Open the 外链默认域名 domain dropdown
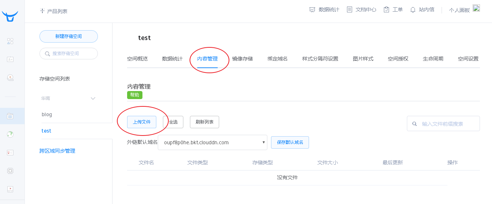The height and width of the screenshot is (204, 492). coord(213,142)
